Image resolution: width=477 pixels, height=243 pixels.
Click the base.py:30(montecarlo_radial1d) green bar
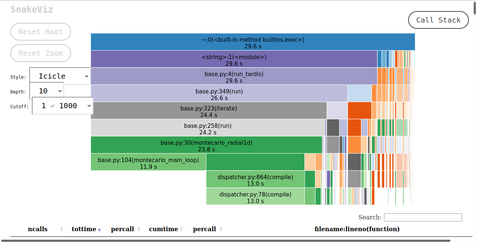(206, 145)
